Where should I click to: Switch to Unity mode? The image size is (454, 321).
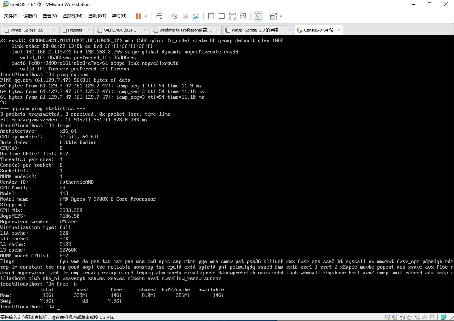243,16
